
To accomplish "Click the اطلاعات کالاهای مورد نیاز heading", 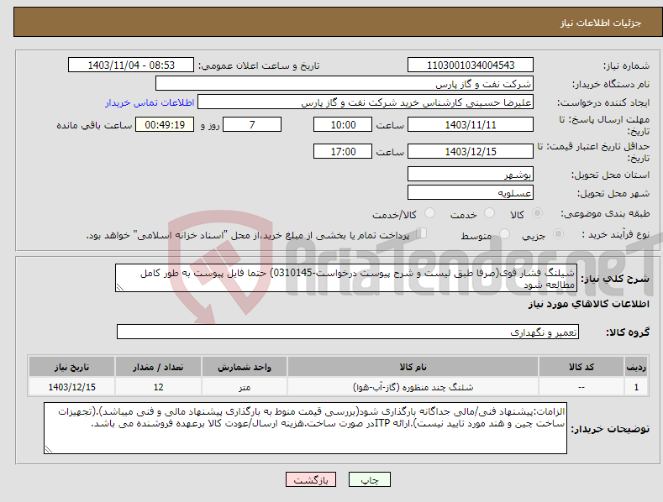I will click(588, 304).
